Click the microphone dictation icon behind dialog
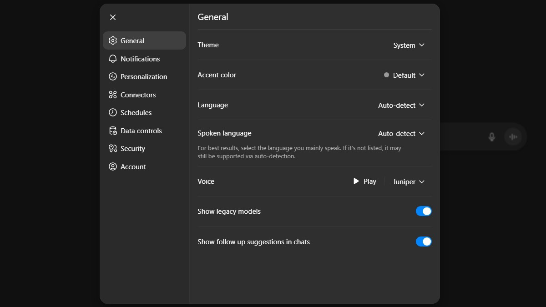 click(x=491, y=136)
